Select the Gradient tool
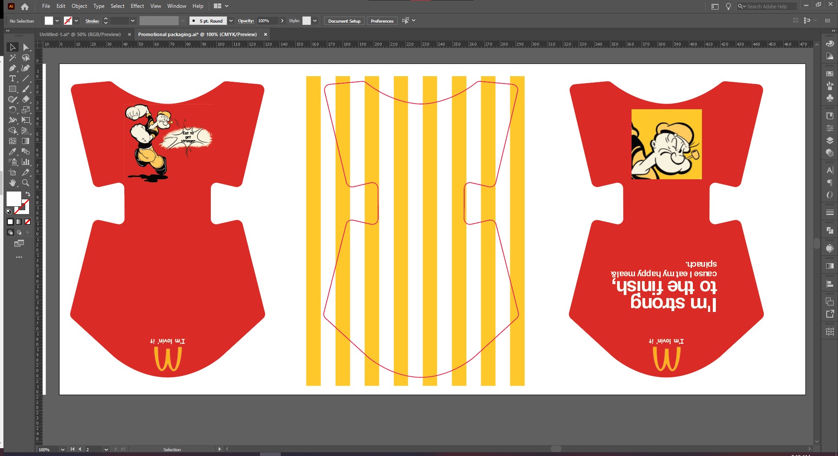838x456 pixels. (x=26, y=141)
